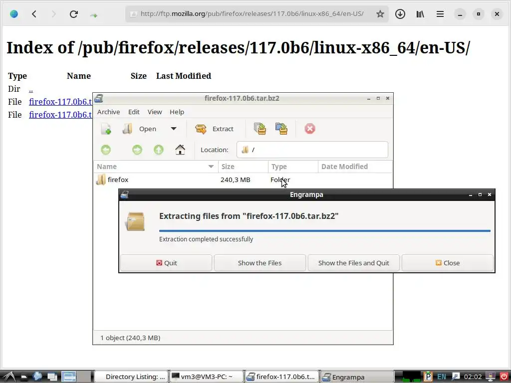The image size is (511, 383).
Task: Click the Close button in extraction dialog
Action: pos(448,263)
